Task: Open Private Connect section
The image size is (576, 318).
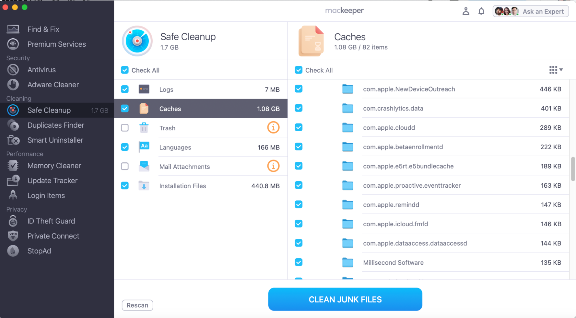Action: pos(53,236)
